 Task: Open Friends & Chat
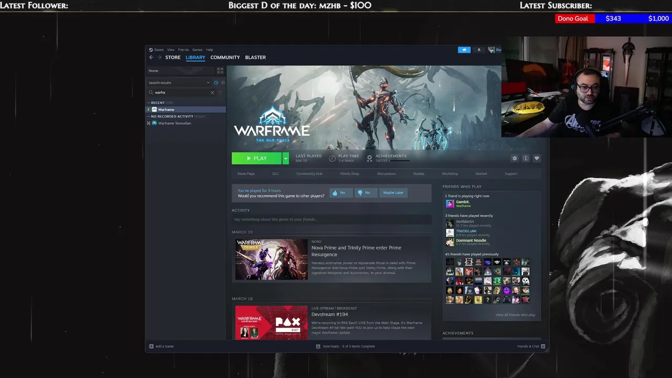(x=531, y=346)
